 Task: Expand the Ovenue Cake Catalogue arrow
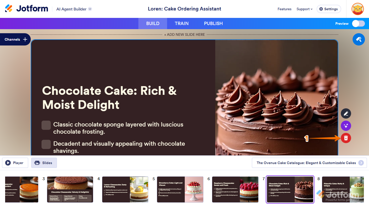coord(361,163)
